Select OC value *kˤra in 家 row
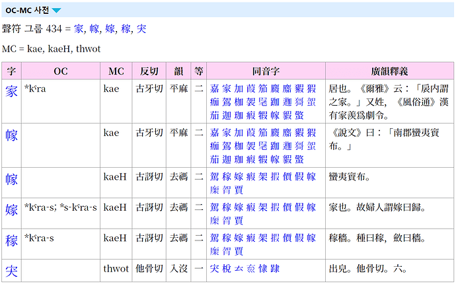 tap(35, 89)
